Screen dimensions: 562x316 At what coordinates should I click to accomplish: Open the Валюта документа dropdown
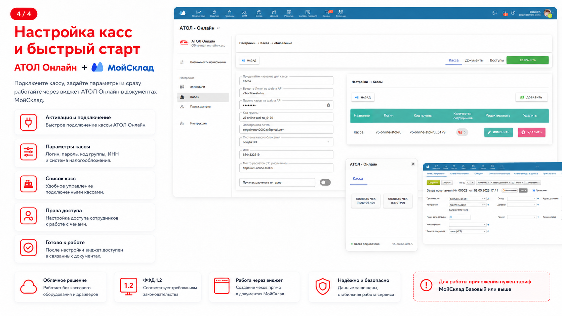point(468,231)
